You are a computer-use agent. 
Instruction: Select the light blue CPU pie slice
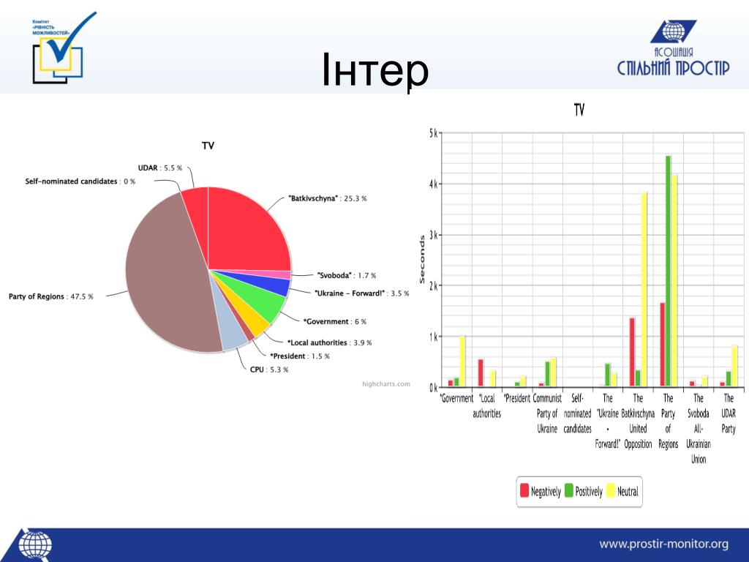(x=230, y=332)
